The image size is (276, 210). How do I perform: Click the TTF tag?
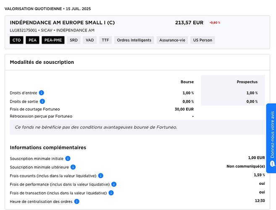tap(105, 40)
